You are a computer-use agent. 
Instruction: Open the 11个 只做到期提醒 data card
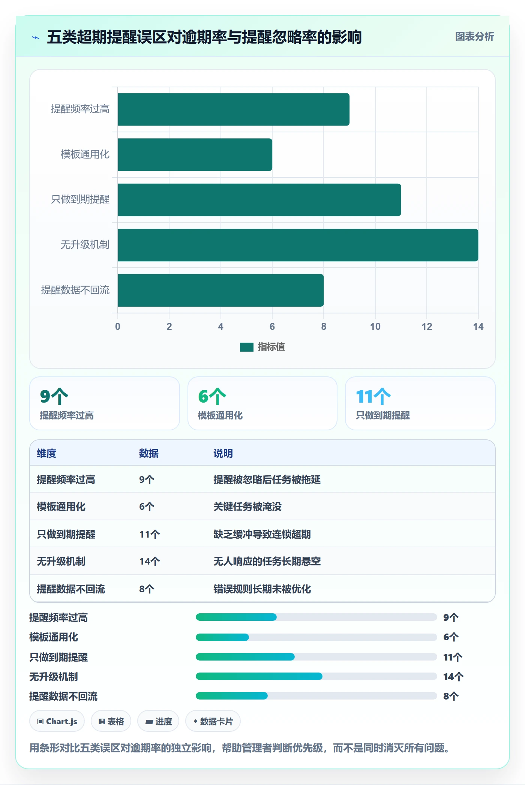[420, 403]
